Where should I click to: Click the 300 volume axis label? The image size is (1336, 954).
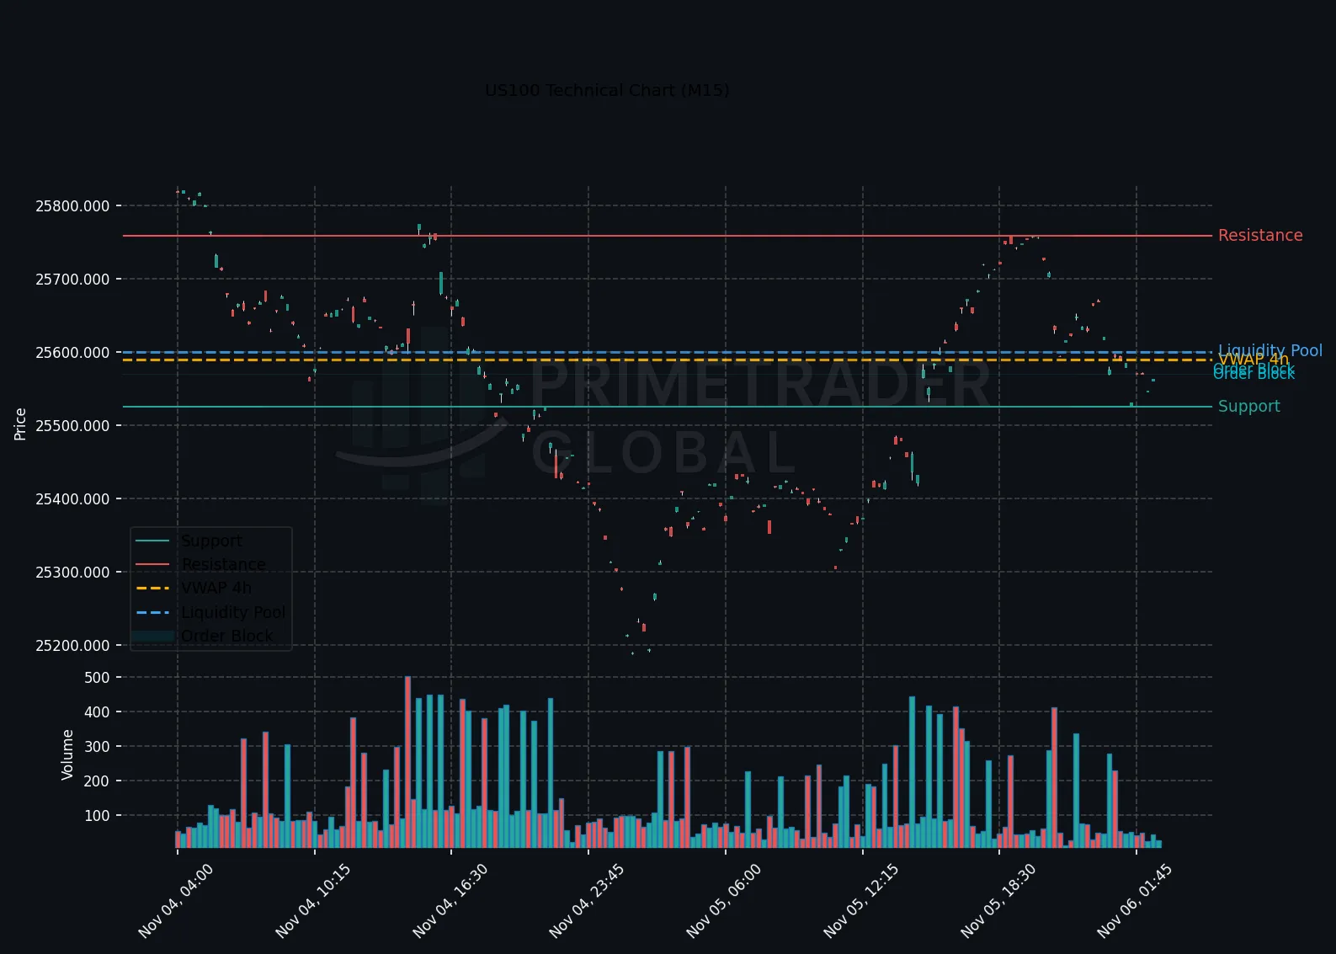coord(98,747)
